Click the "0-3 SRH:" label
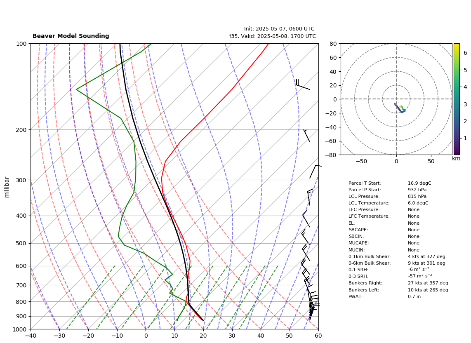This screenshot has width=471, height=343. coord(358,276)
